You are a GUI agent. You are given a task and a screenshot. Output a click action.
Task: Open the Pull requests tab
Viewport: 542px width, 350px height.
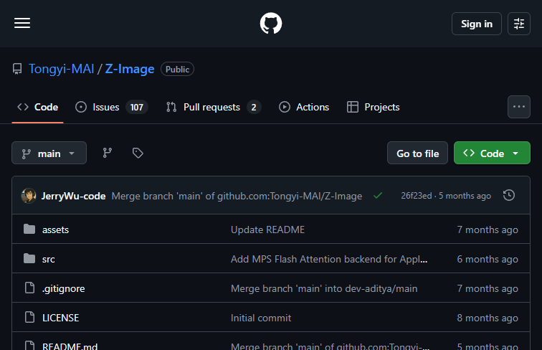[x=213, y=107]
